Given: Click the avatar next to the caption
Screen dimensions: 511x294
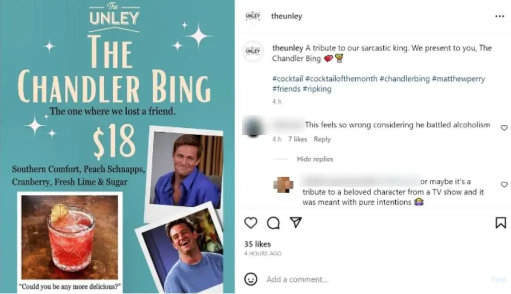Looking at the screenshot, I should point(253,52).
